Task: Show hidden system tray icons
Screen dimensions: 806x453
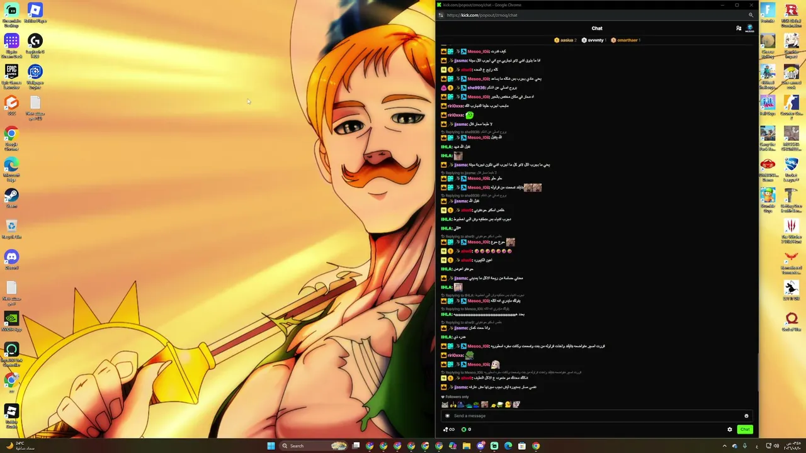Action: pyautogui.click(x=724, y=446)
